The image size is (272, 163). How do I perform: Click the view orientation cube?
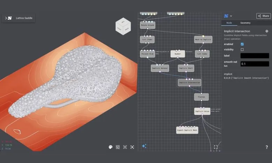point(123,27)
